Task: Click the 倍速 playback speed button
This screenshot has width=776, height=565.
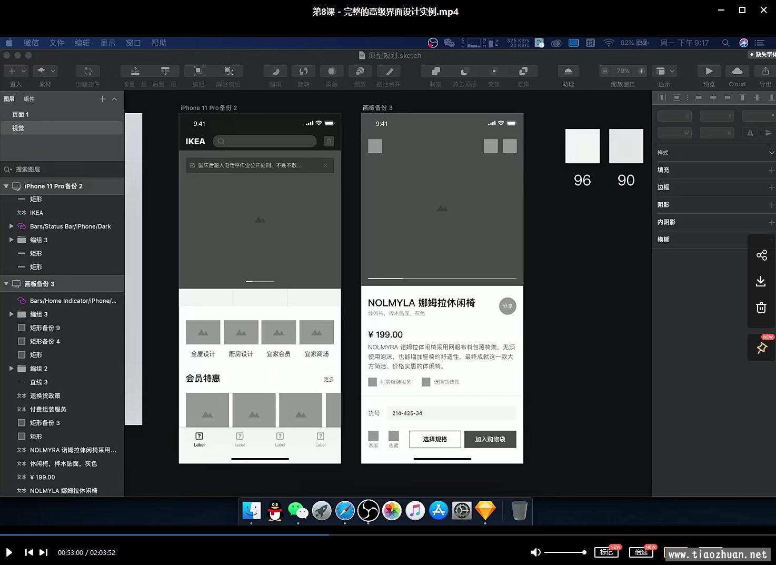Action: tap(641, 552)
